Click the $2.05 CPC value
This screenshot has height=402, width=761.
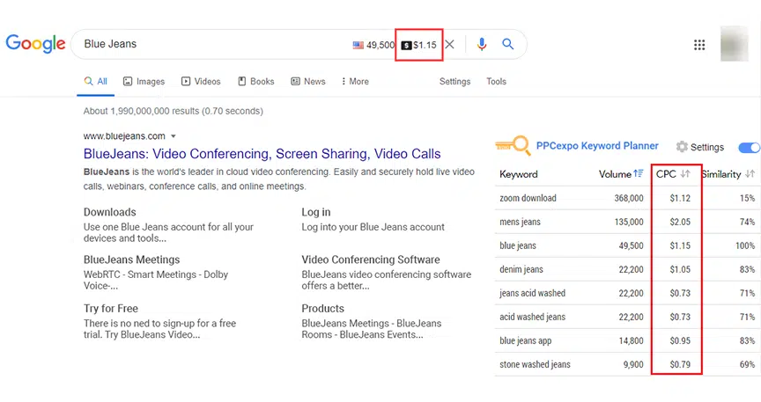point(680,222)
